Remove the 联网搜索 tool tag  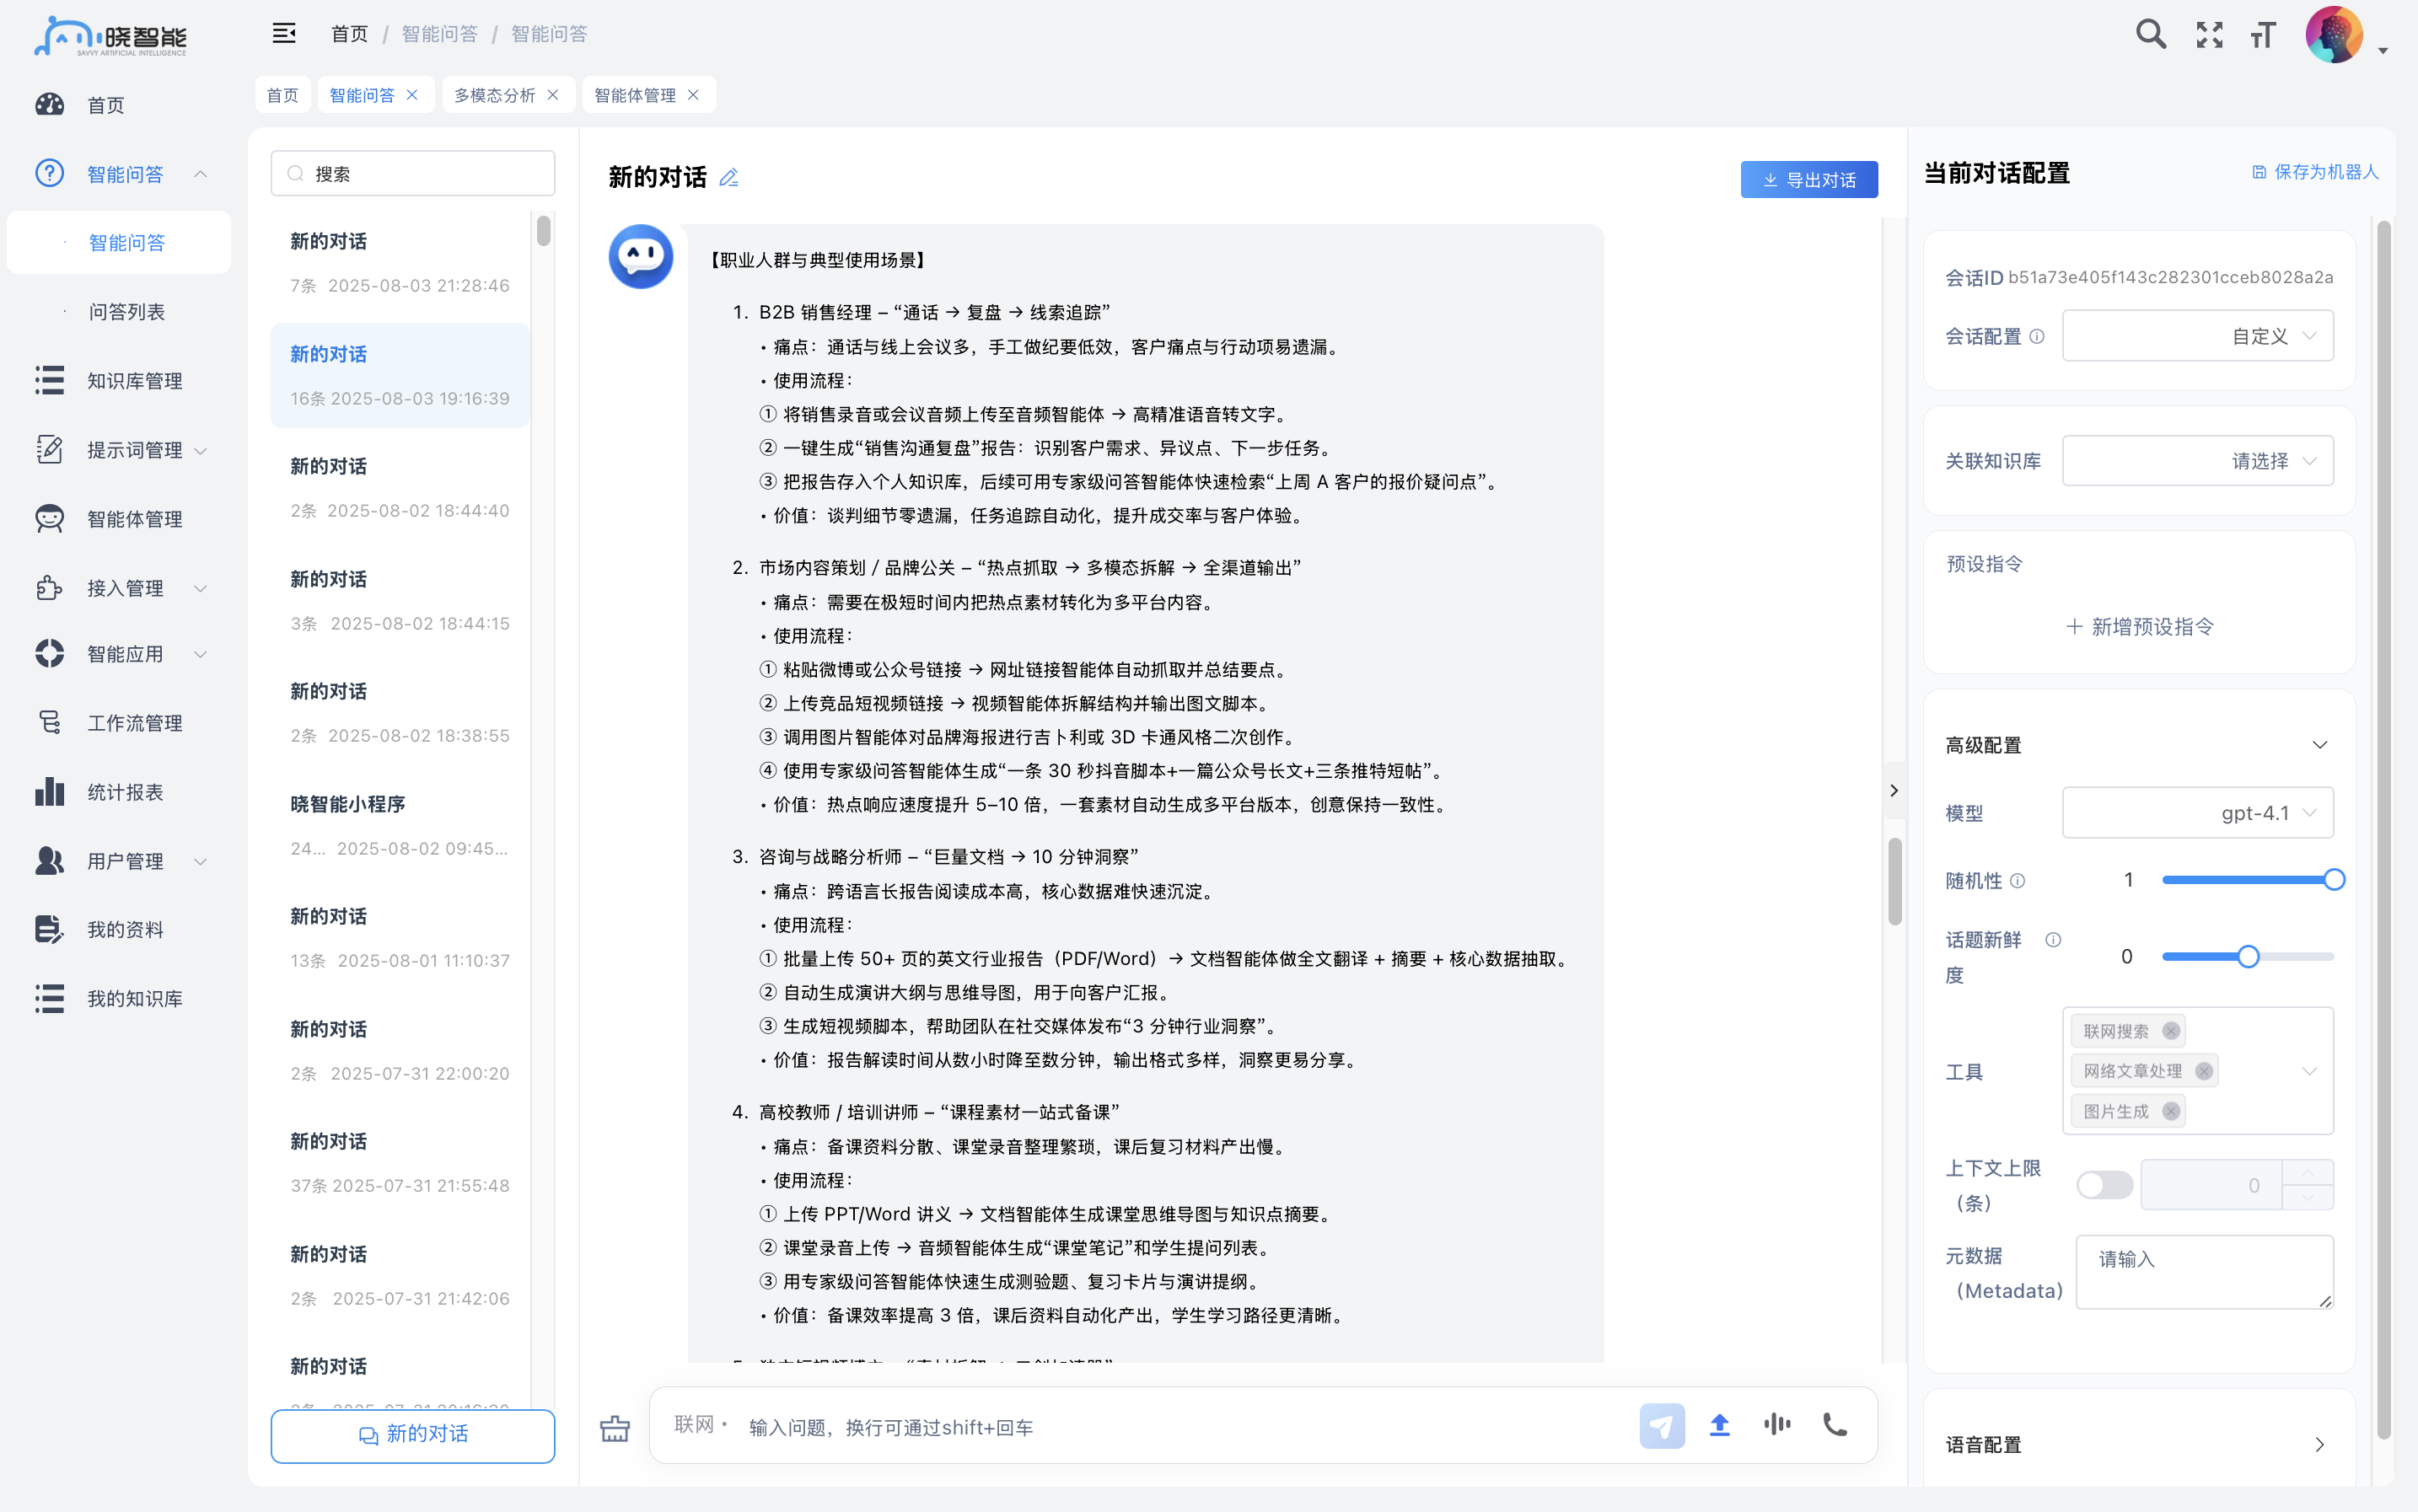coord(2170,1031)
